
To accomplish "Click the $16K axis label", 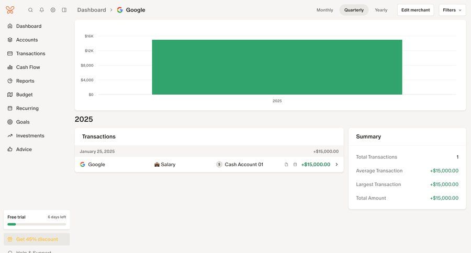I will pos(89,36).
